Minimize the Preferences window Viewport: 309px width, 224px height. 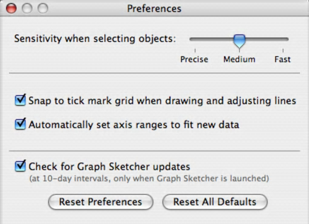pos(27,8)
